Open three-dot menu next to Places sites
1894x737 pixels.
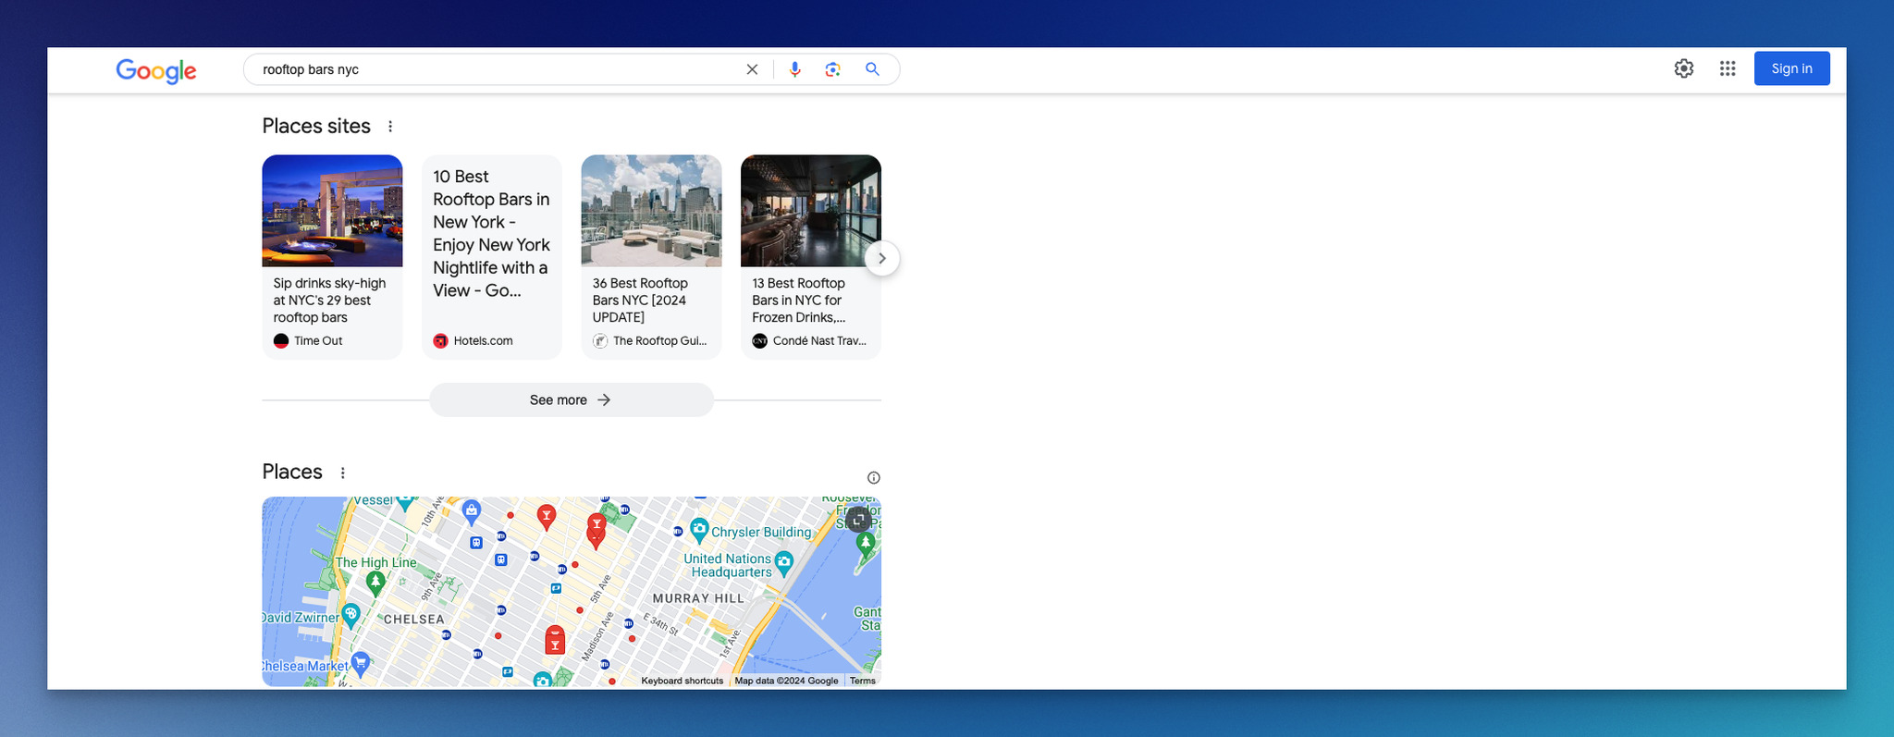[x=390, y=127]
